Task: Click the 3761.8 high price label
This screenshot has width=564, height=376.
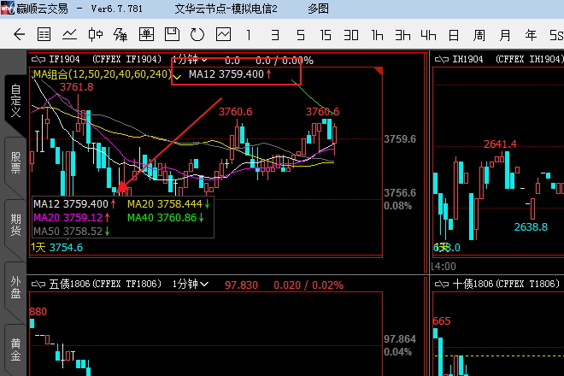Action: 77,87
